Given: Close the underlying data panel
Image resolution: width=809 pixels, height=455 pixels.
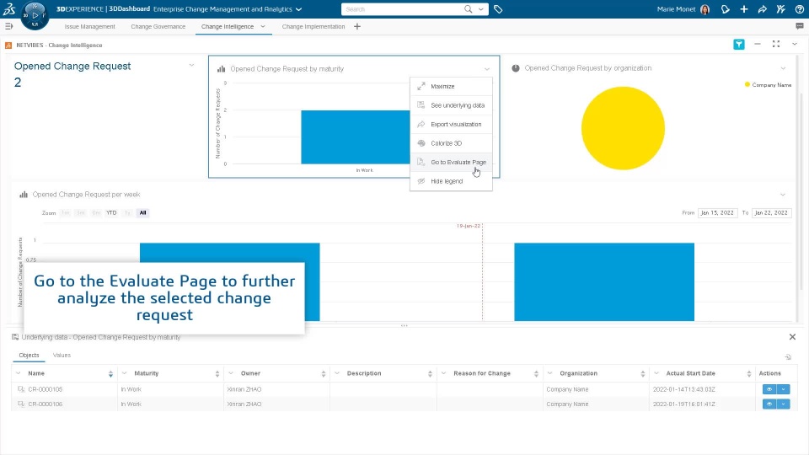Looking at the screenshot, I should point(792,337).
